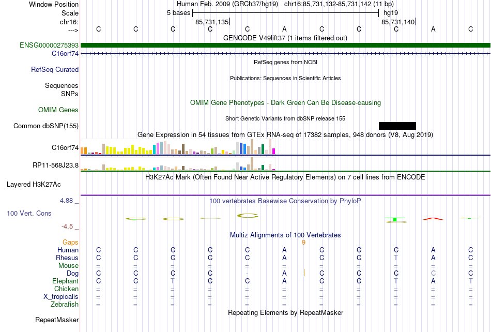Click the Elephant species label
This screenshot has height=332, width=491.
tap(65, 281)
